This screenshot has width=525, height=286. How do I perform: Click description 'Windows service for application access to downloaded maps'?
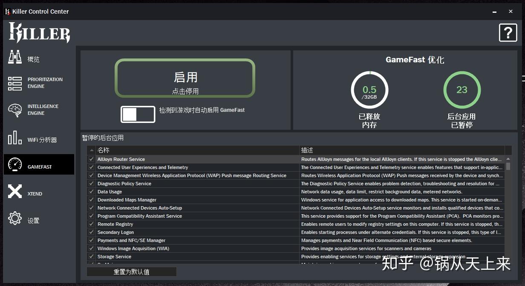(402, 200)
